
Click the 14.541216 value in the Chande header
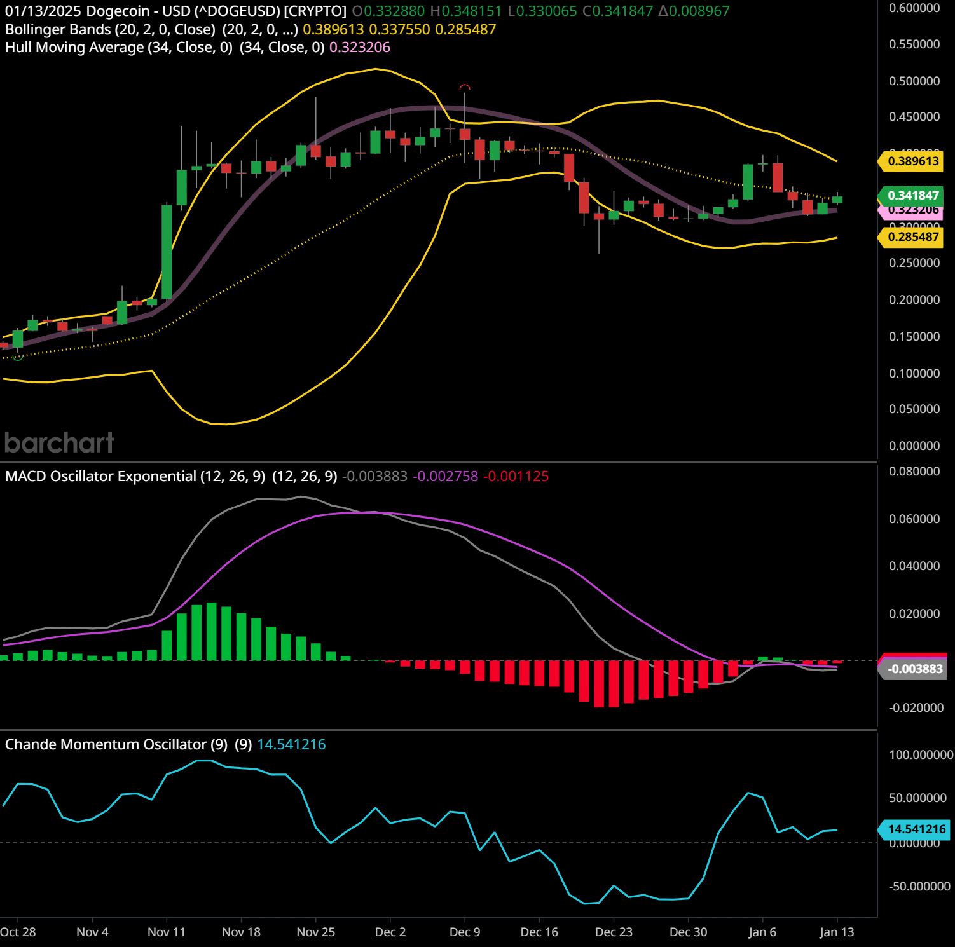pos(291,744)
